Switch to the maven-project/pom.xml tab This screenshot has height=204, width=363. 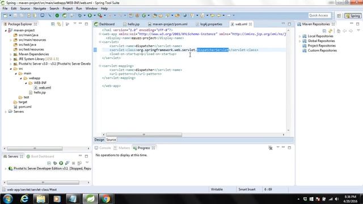pos(168,24)
